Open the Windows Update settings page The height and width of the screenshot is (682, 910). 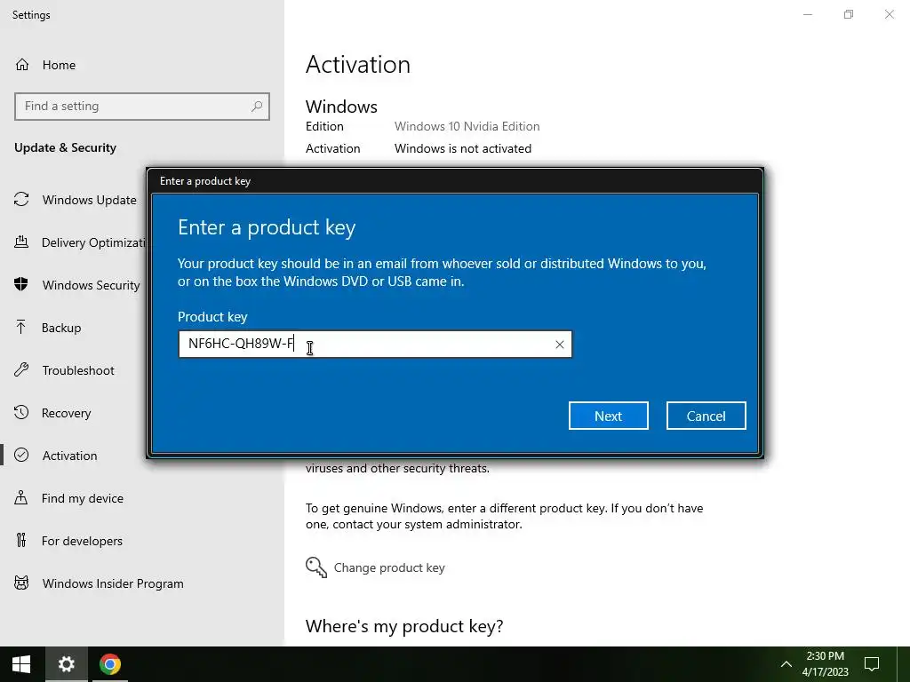click(90, 200)
